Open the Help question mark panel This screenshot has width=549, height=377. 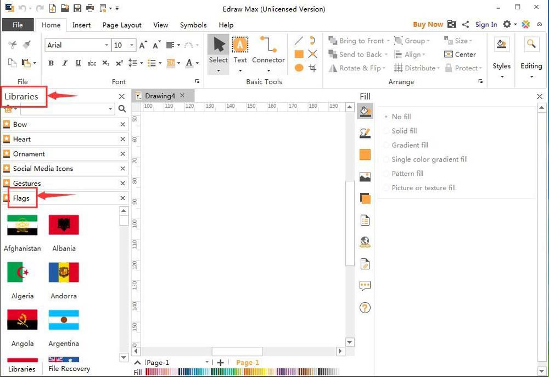click(x=365, y=308)
